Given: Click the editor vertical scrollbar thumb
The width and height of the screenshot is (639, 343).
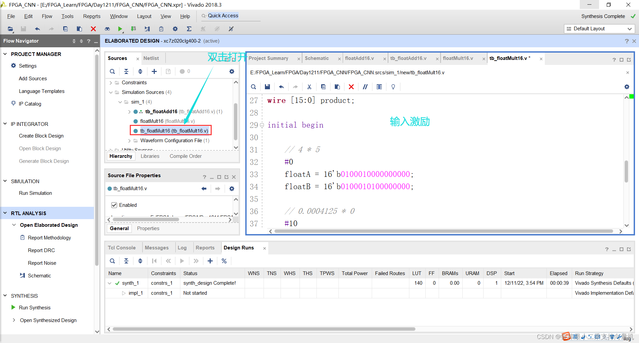Looking at the screenshot, I should click(626, 171).
